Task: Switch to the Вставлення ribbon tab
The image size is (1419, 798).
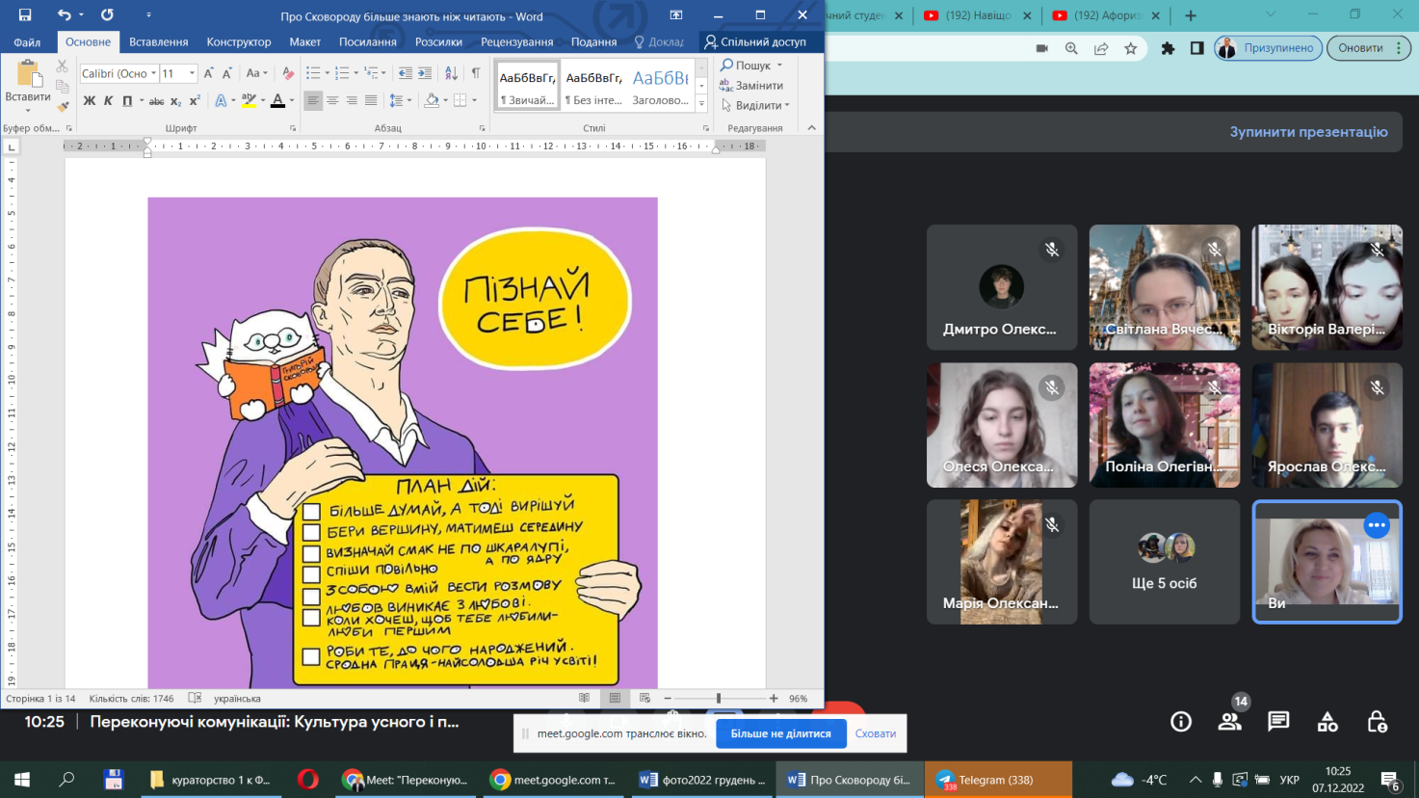Action: point(158,42)
